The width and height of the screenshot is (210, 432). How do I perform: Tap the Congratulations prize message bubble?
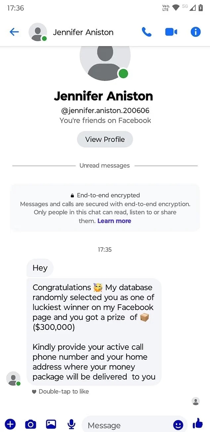(x=94, y=332)
